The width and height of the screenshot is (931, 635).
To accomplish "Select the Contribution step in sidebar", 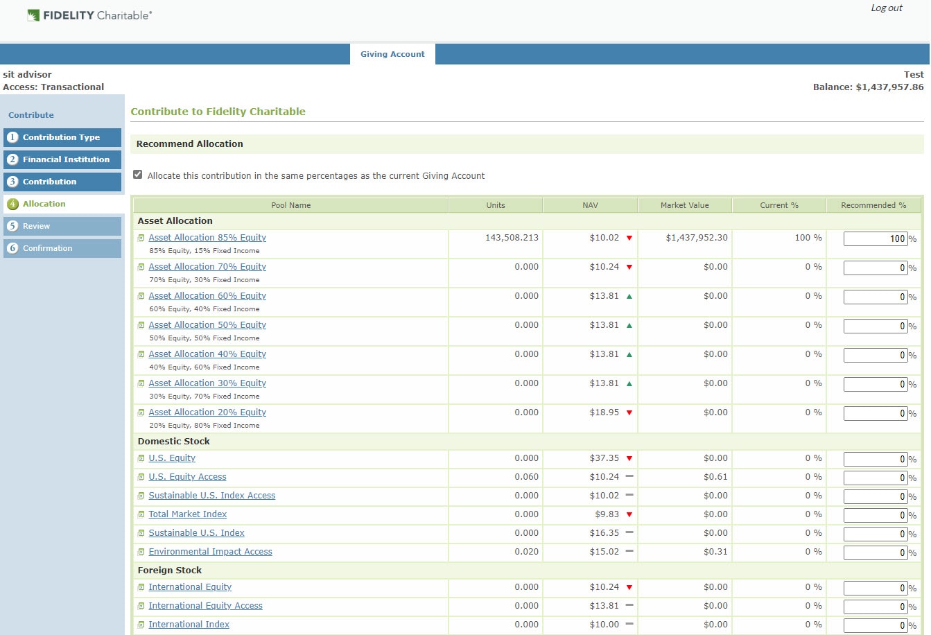I will (62, 182).
